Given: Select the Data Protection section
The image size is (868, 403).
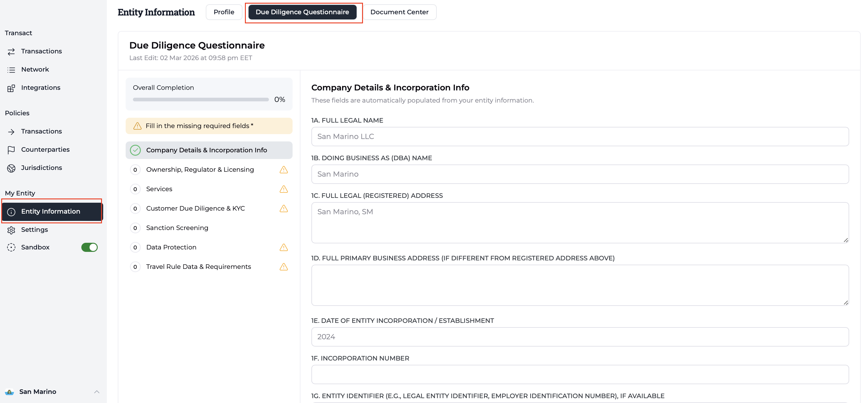Looking at the screenshot, I should pyautogui.click(x=209, y=247).
